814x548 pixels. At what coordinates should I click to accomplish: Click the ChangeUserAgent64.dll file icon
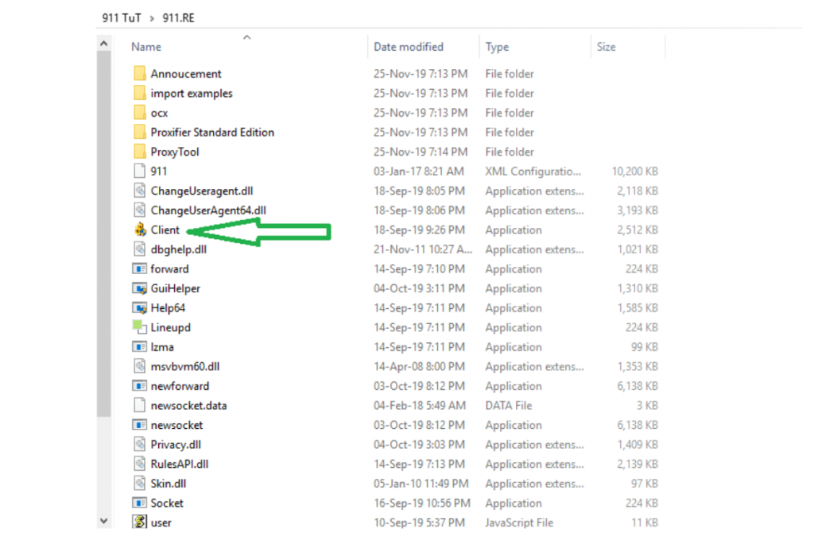(140, 210)
